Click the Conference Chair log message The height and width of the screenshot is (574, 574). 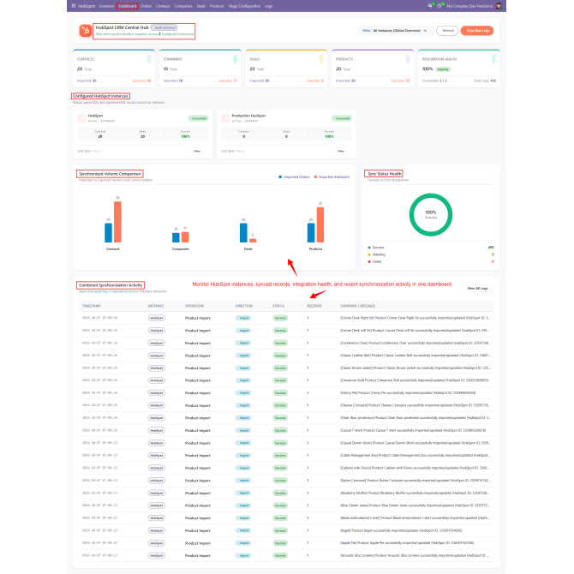[x=416, y=344]
